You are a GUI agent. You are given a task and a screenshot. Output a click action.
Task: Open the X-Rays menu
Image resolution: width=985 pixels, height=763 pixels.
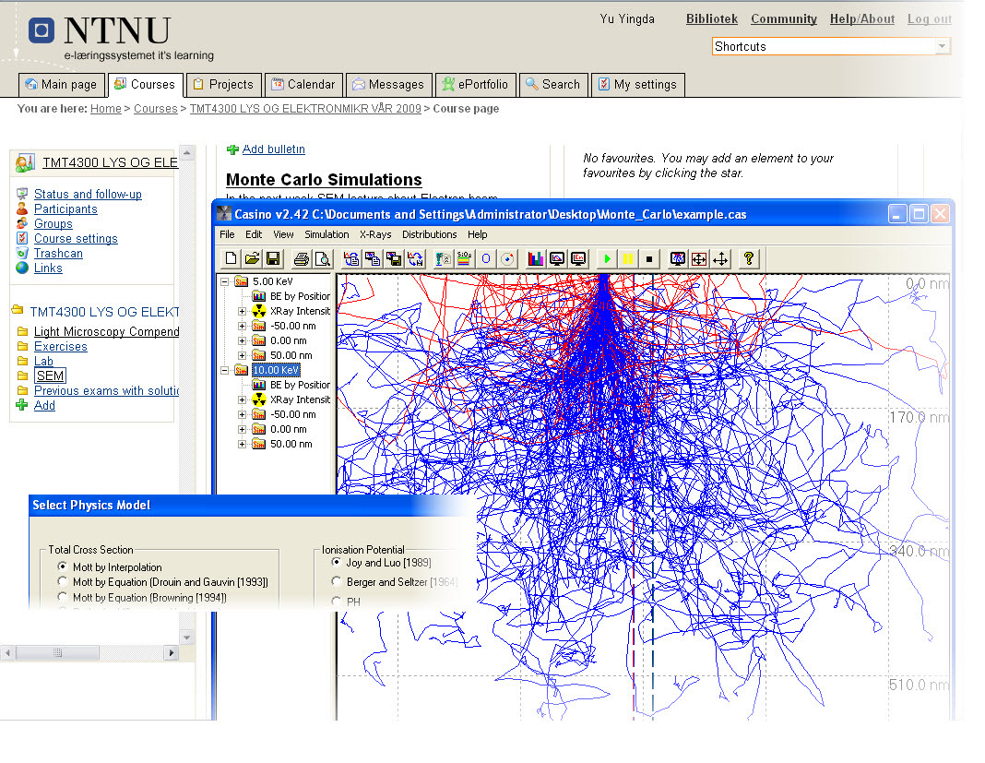point(375,234)
